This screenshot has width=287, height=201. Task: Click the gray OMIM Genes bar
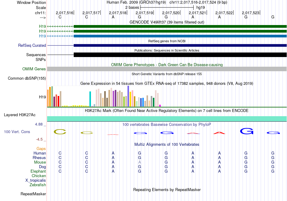pos(167,69)
